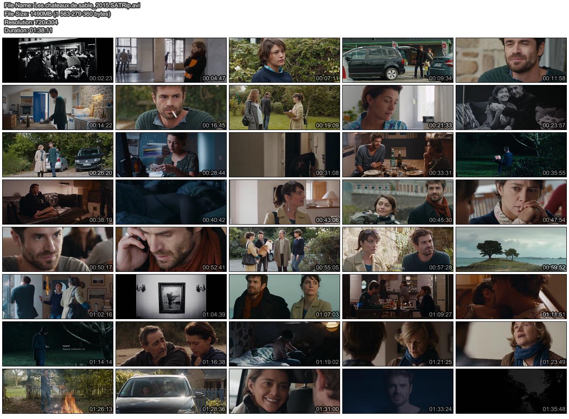Open the phone call frame at 00:52:41
This screenshot has height=419, width=569.
coord(171,249)
